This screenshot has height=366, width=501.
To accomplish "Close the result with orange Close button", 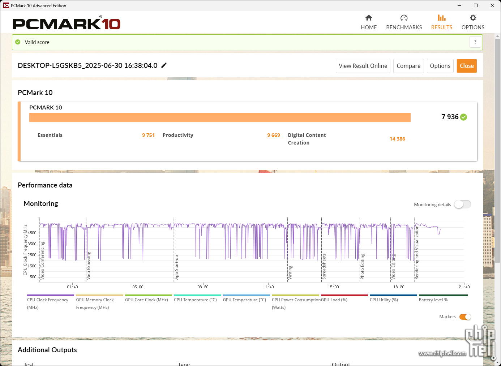I will click(x=467, y=66).
